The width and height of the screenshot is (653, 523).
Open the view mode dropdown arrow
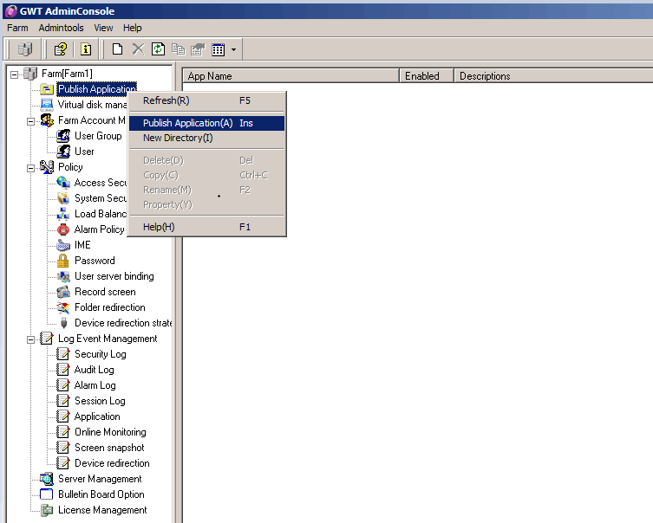233,50
